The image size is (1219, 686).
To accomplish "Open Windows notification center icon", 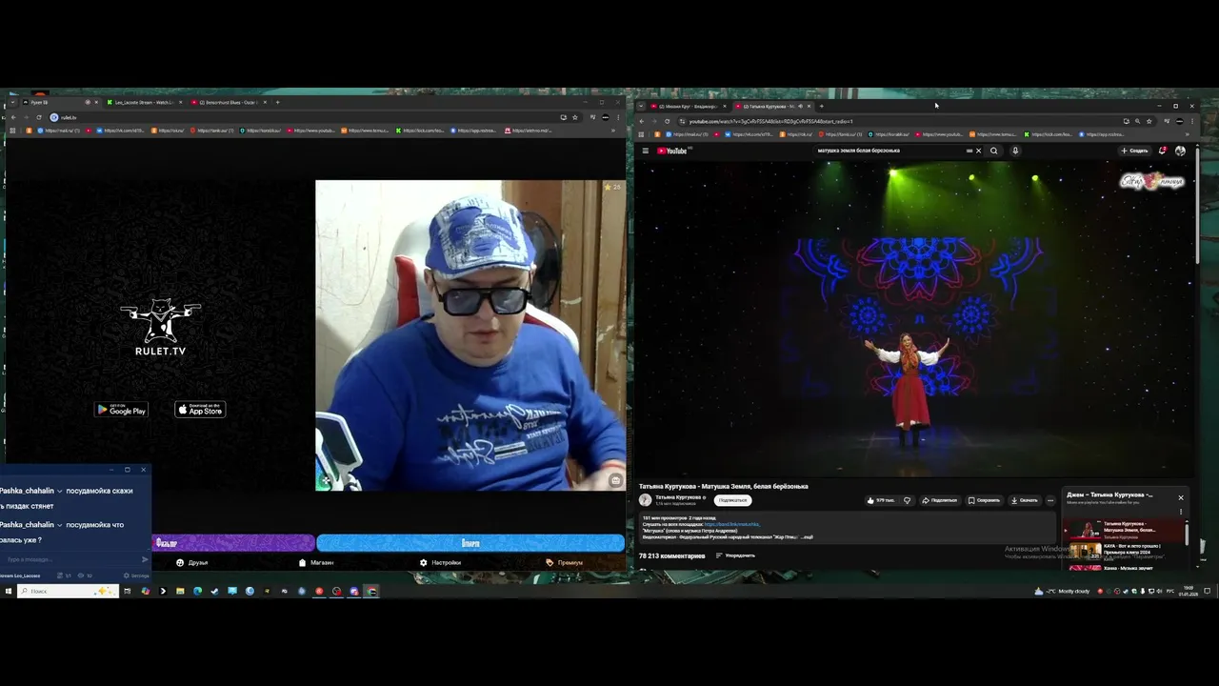I will (1207, 591).
